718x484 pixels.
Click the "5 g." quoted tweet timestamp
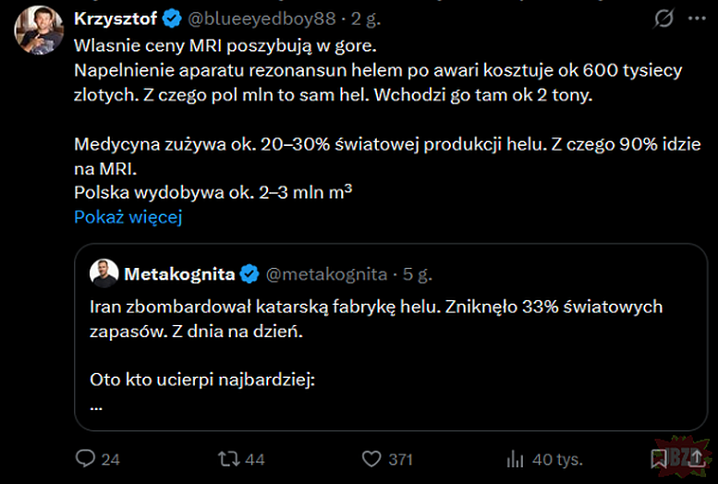click(417, 274)
